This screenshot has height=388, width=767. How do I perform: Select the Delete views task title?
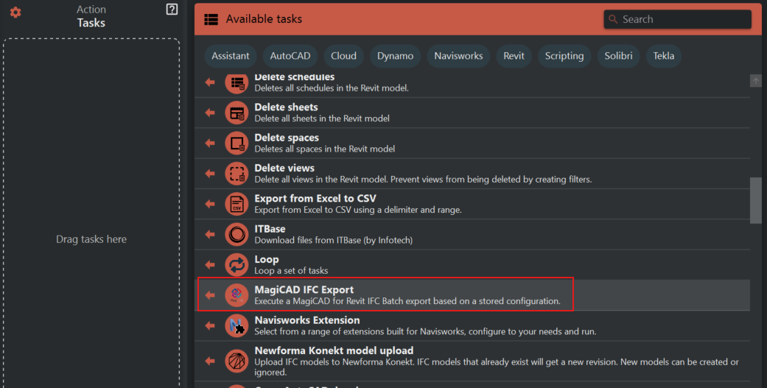tap(284, 168)
